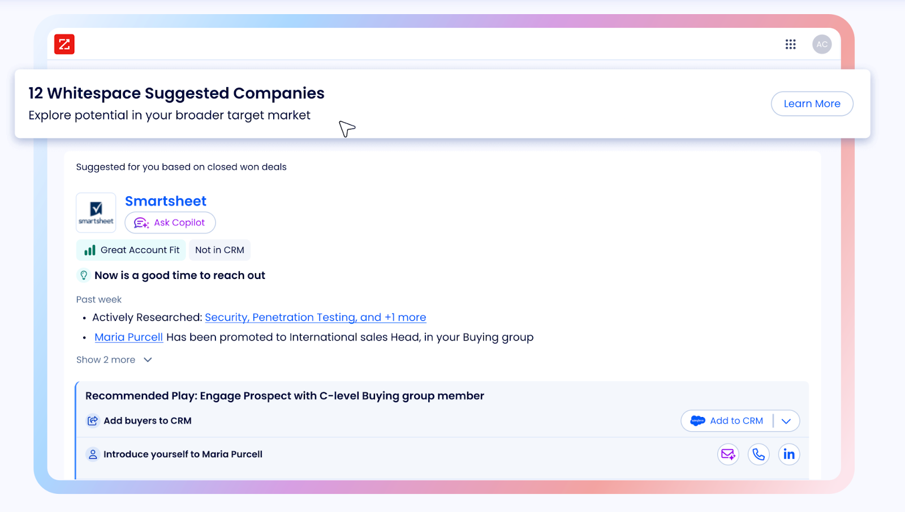Click the Salesforce cloud icon
Screen dimensions: 905x512
coord(698,420)
